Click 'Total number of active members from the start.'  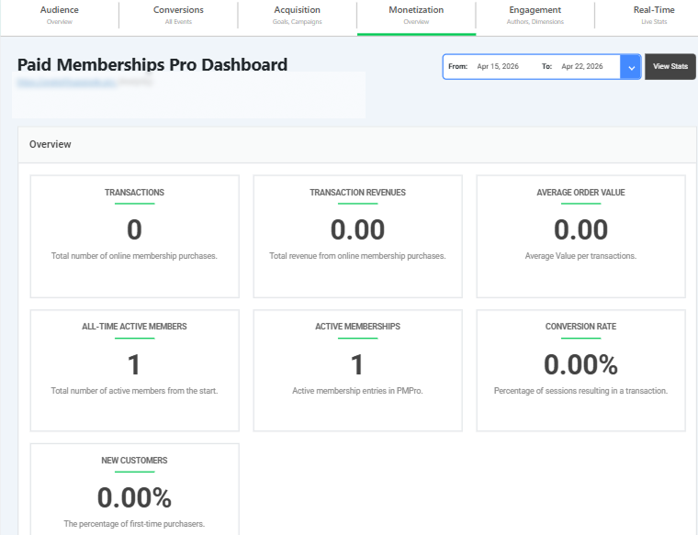pos(134,391)
